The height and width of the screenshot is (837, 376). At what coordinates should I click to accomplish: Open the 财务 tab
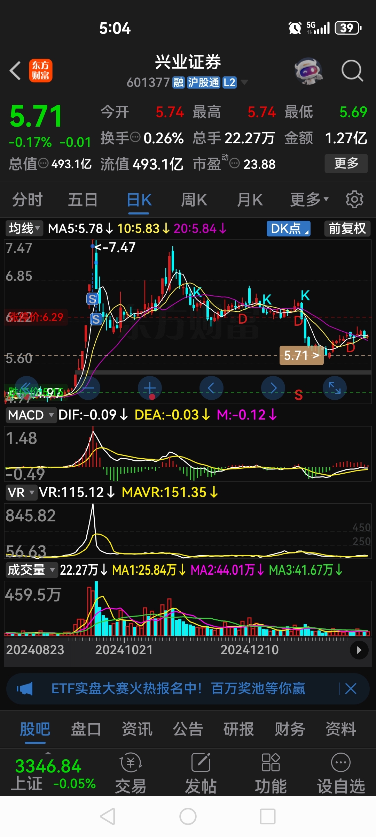290,729
